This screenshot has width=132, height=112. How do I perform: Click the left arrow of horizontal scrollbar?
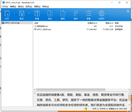[x=35, y=90]
